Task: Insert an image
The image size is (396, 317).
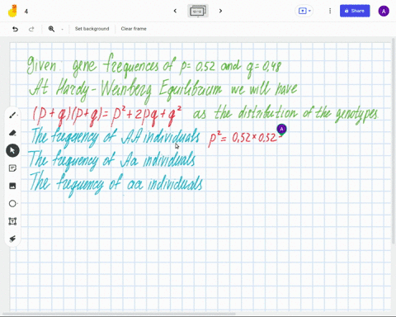Action: click(x=12, y=186)
